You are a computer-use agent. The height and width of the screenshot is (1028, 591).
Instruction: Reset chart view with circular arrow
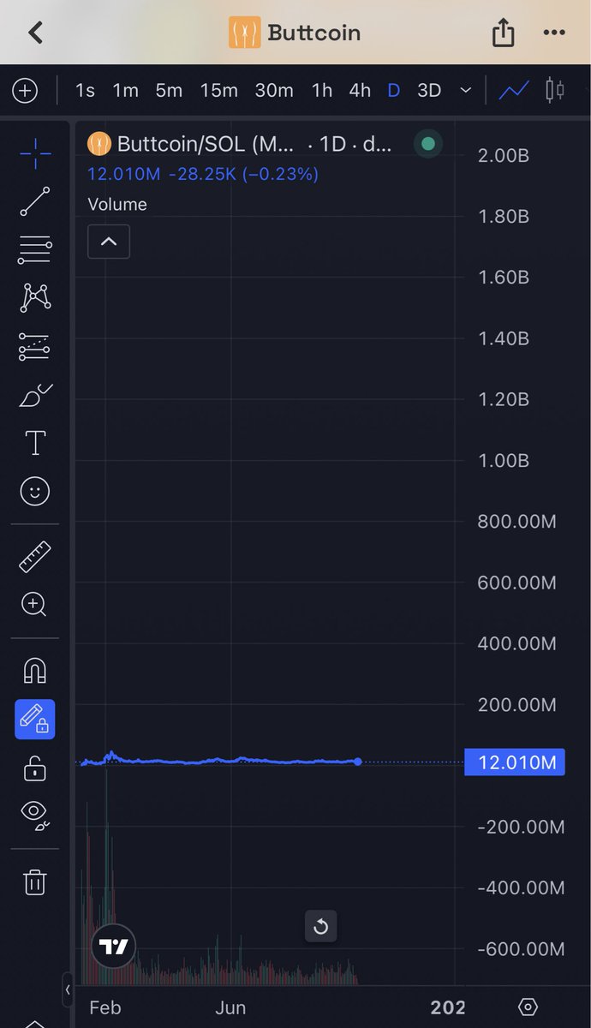coord(321,926)
